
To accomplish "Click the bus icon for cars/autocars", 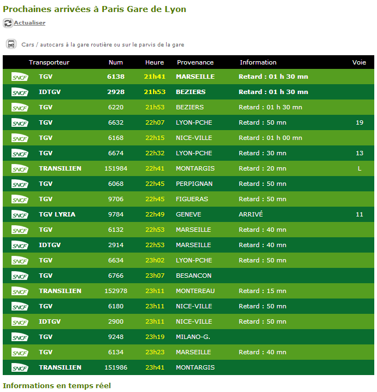I will [x=11, y=44].
